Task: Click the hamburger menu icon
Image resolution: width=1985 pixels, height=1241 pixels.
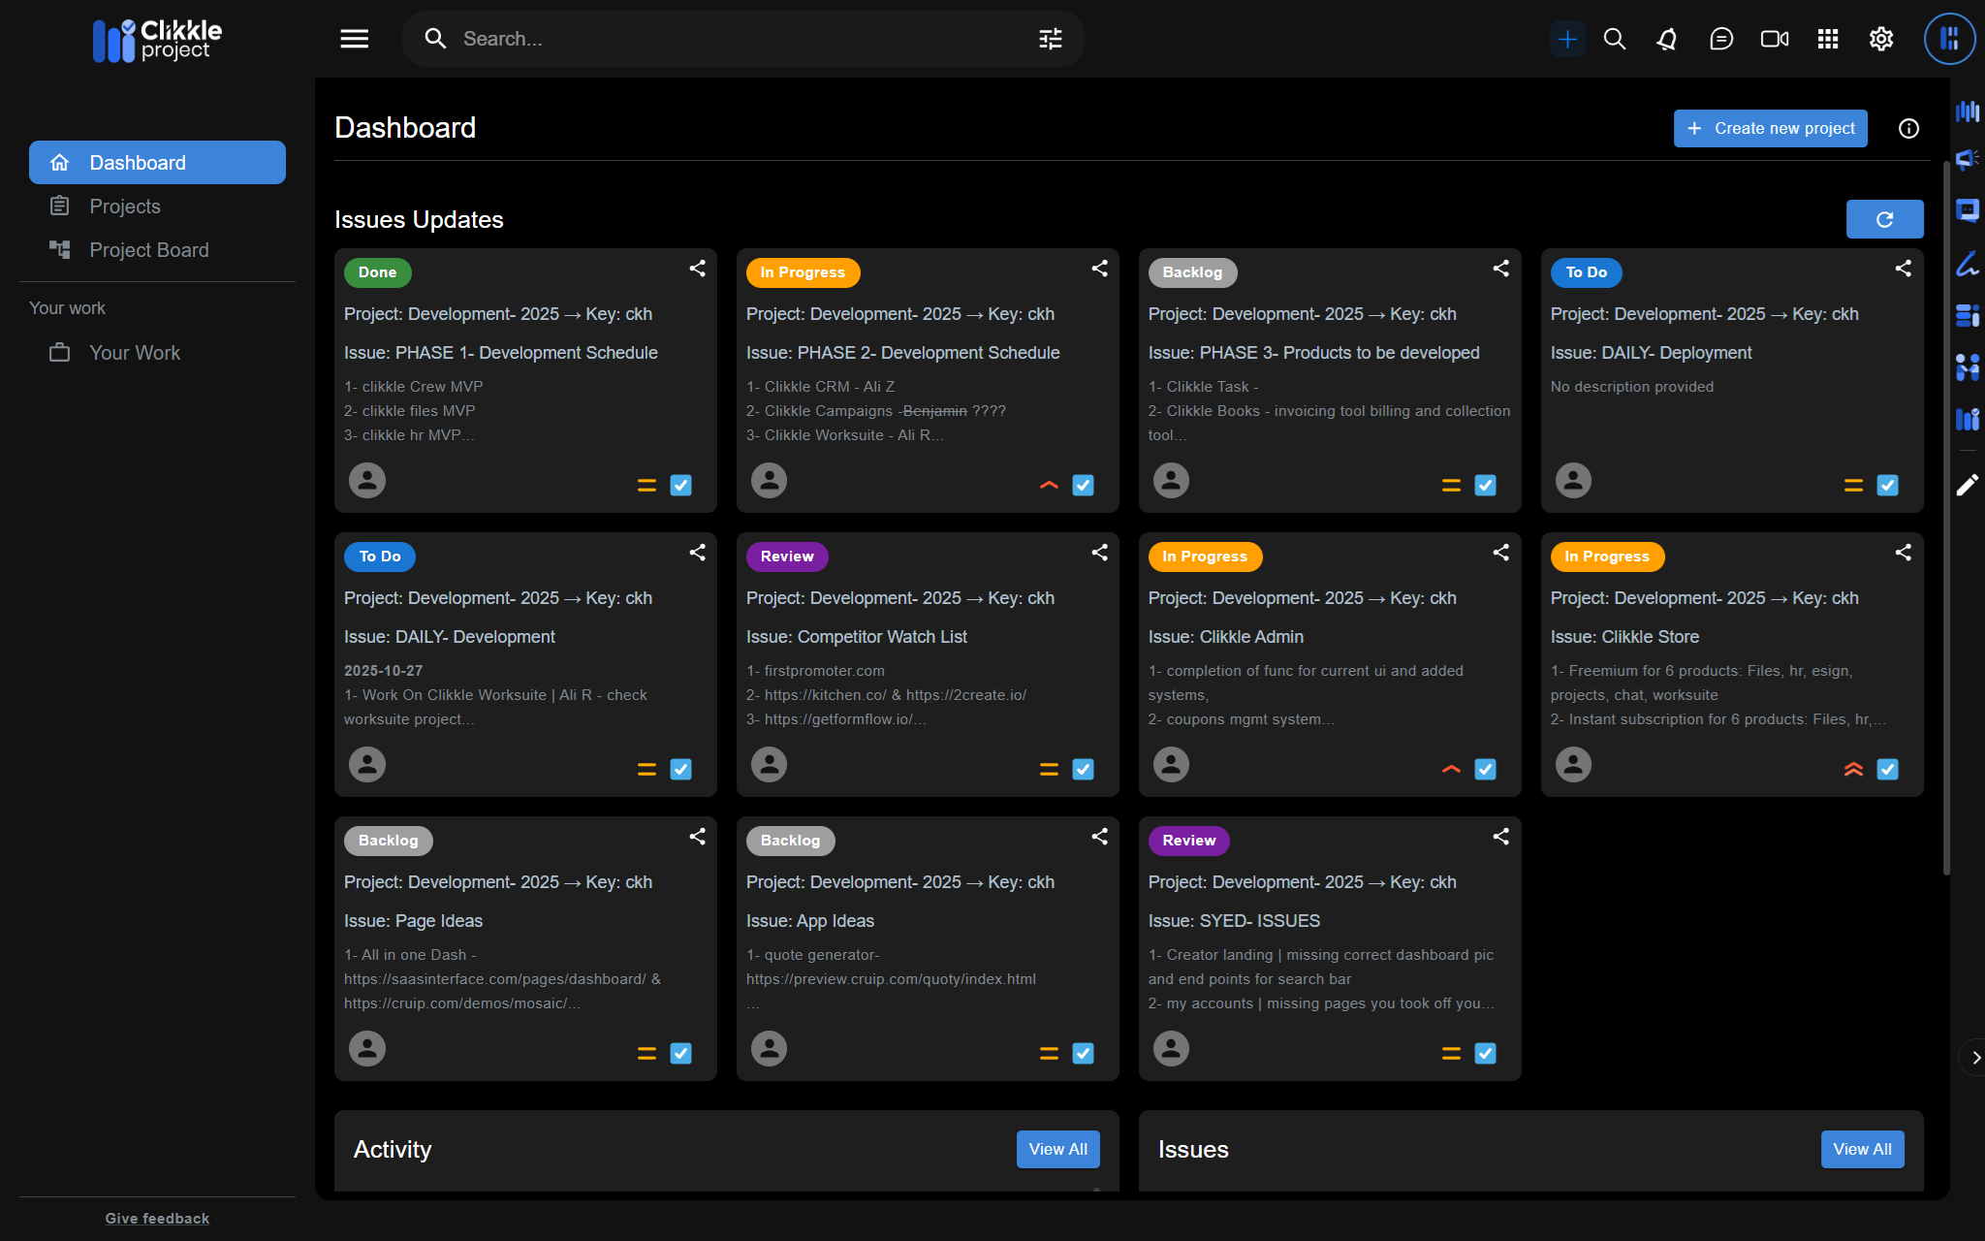Action: (x=354, y=39)
